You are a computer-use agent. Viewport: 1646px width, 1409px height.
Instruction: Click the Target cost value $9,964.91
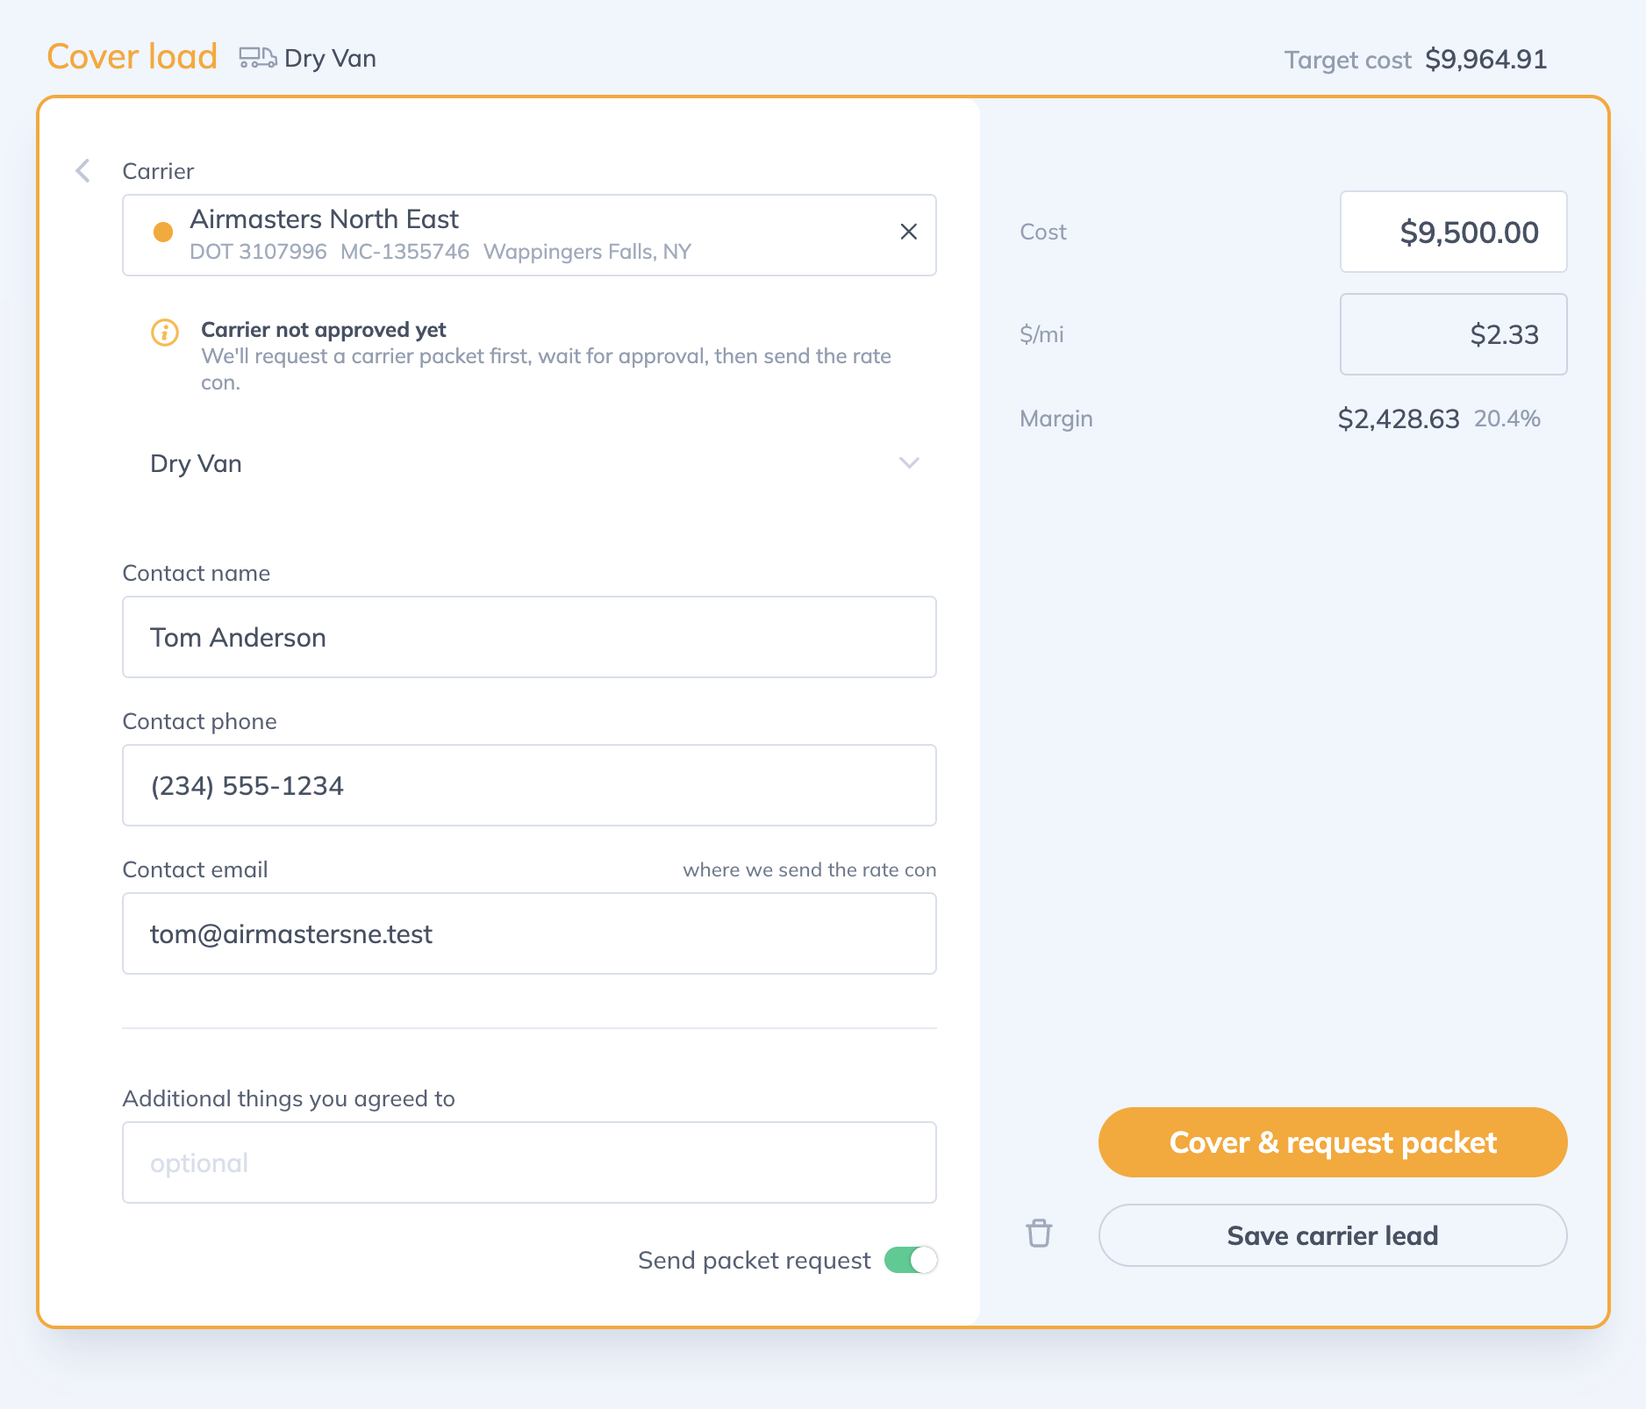click(1486, 59)
